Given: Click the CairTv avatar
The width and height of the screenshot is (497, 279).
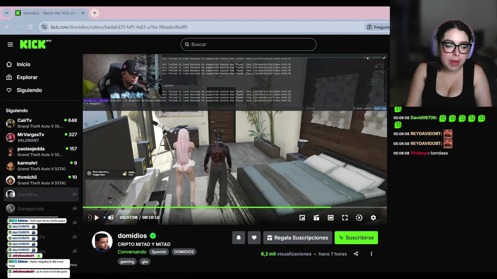Looking at the screenshot, I should (10, 123).
